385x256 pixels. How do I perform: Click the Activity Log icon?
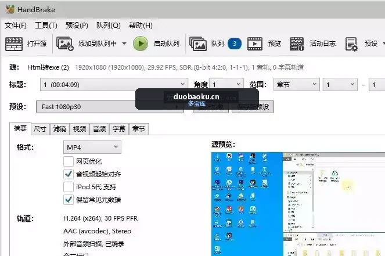point(297,44)
